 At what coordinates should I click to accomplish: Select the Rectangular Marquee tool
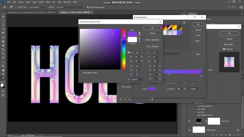coord(3,21)
